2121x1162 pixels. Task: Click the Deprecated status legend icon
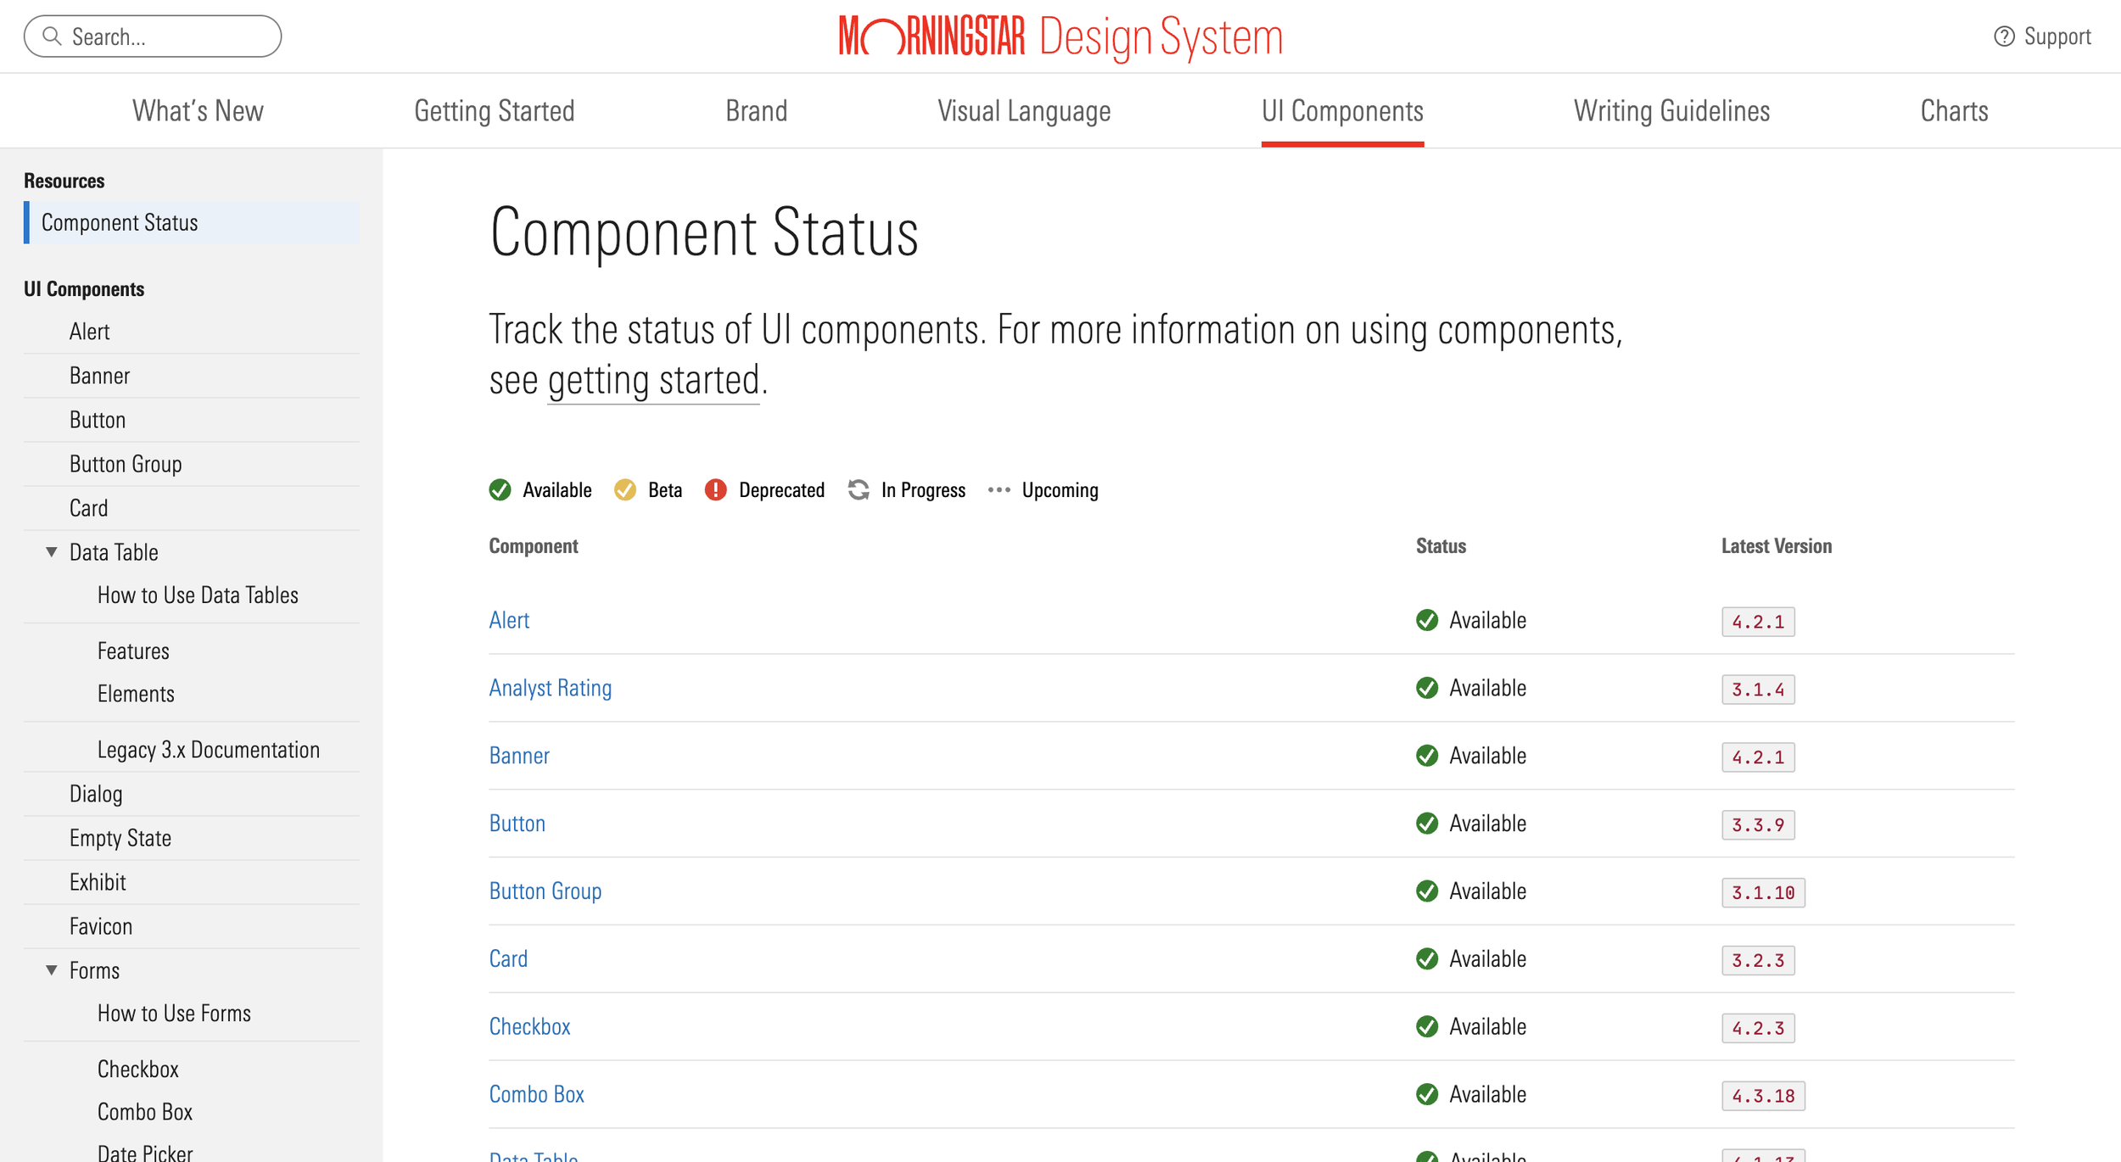[715, 489]
